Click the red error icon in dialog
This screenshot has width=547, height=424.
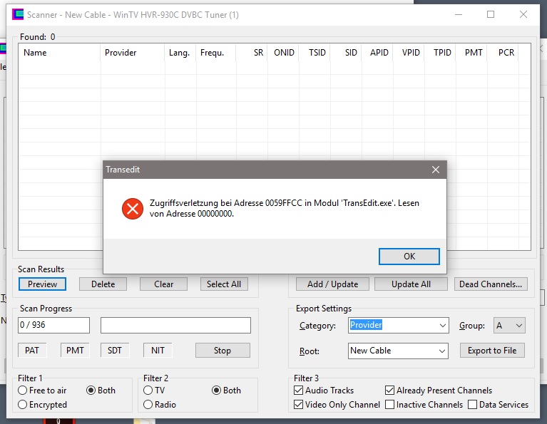(x=133, y=208)
